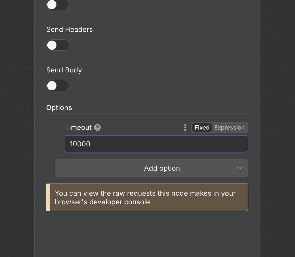This screenshot has width=295, height=257.
Task: Switch Timeout to Expression mode
Action: 229,127
